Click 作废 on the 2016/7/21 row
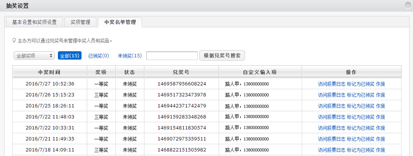 tap(380, 139)
